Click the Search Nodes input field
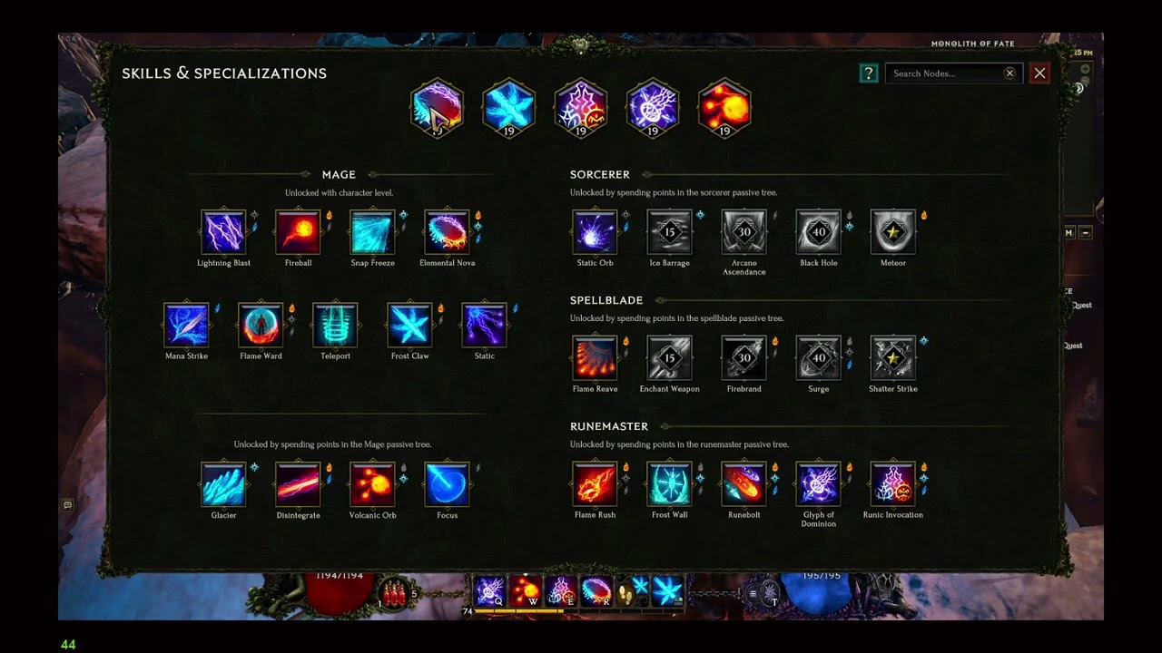Image resolution: width=1162 pixels, height=653 pixels. click(x=944, y=73)
